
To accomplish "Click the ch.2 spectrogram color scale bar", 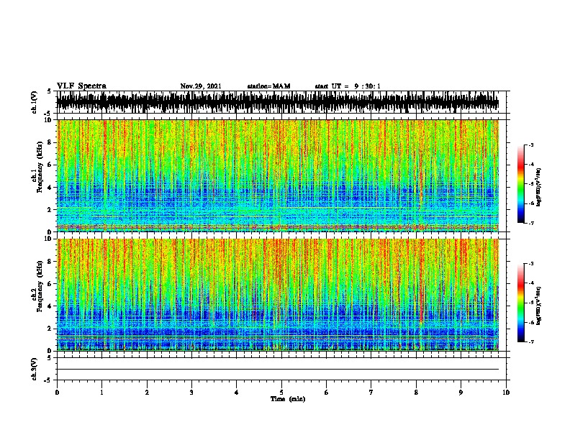I will 520,303.
